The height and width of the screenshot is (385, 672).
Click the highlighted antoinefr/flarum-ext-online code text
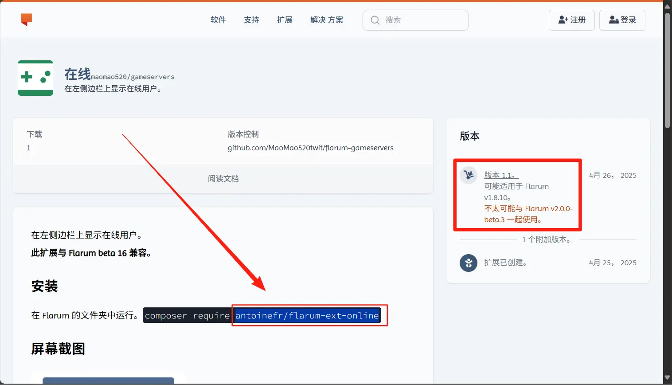point(307,315)
